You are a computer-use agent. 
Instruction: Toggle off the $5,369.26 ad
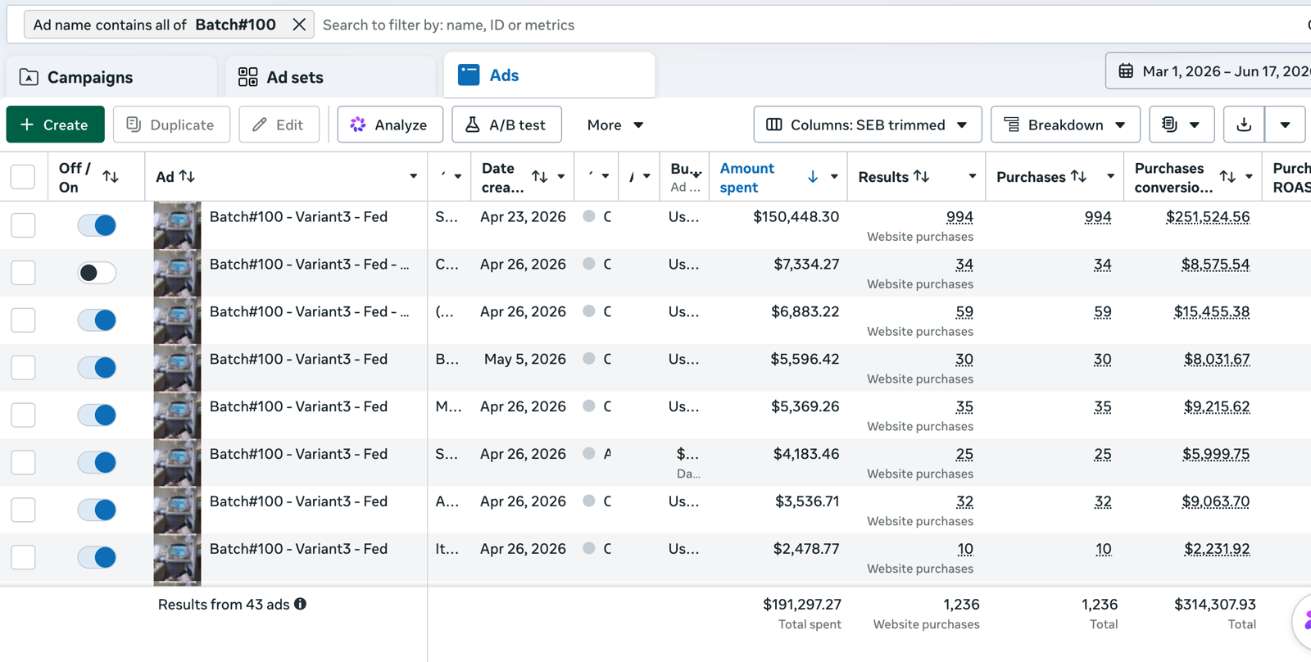click(97, 415)
